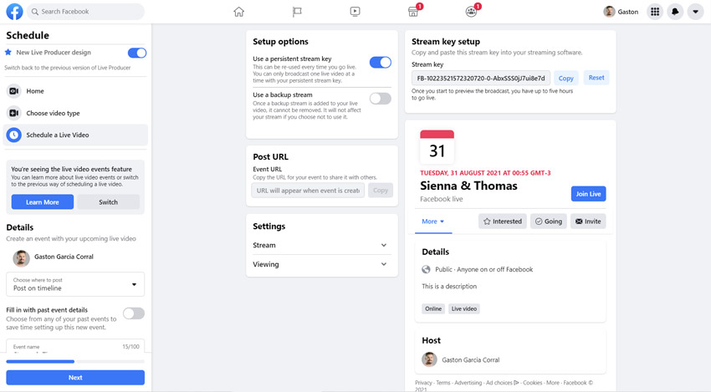Select Schedule a Live Video item
Image resolution: width=711 pixels, height=392 pixels.
[x=75, y=135]
